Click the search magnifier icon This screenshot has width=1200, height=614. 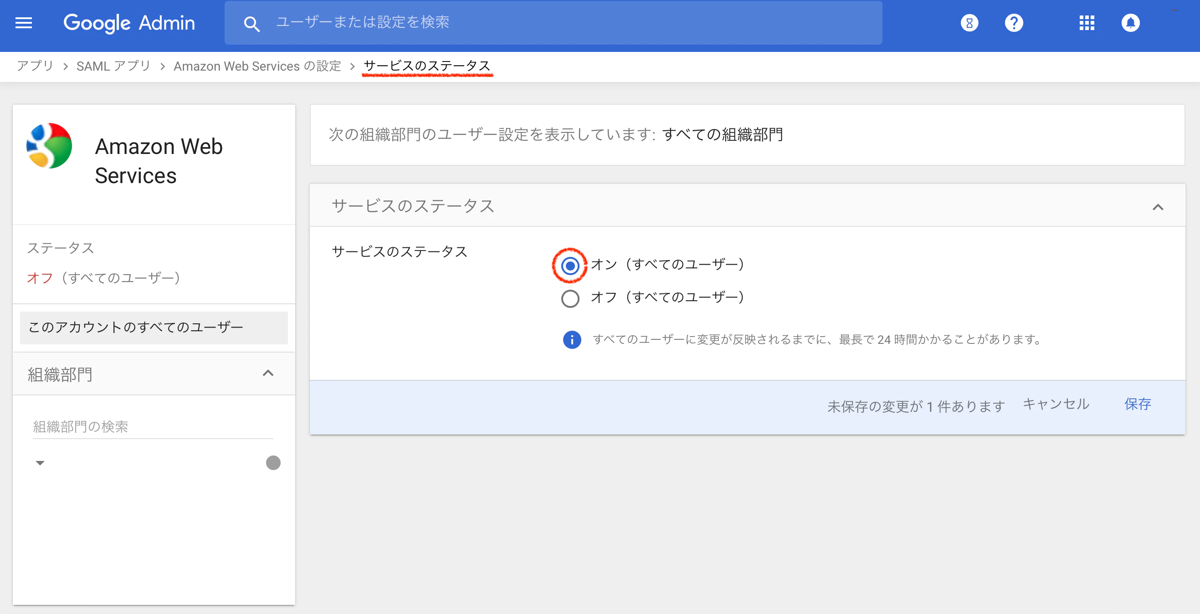[251, 24]
